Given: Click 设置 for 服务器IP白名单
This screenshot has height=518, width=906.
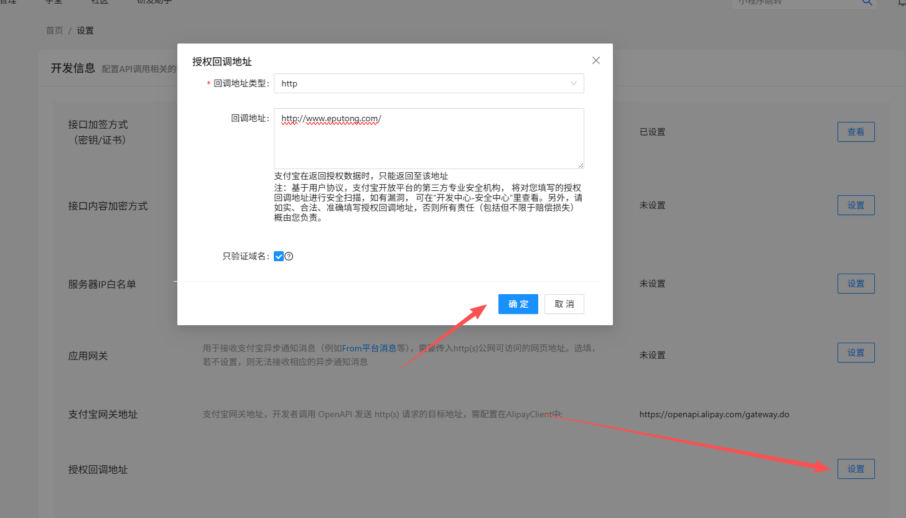Looking at the screenshot, I should tap(856, 284).
